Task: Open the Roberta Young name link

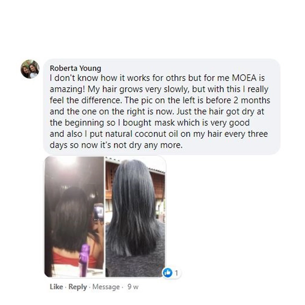Action: point(75,68)
